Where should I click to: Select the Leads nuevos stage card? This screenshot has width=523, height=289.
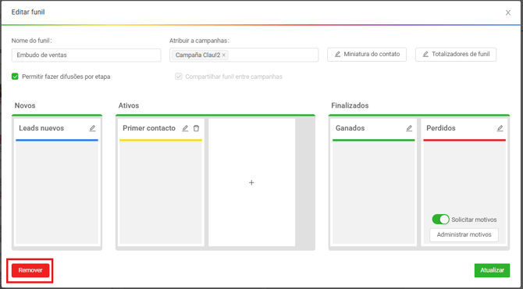point(57,183)
